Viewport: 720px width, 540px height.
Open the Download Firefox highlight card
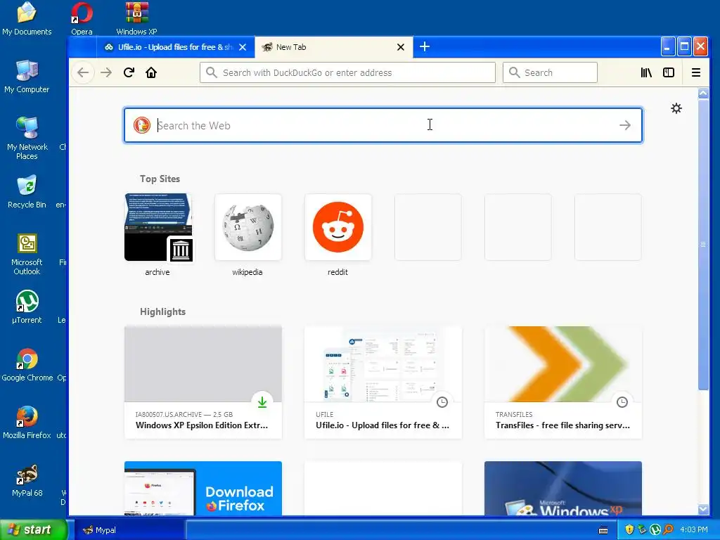tap(203, 488)
